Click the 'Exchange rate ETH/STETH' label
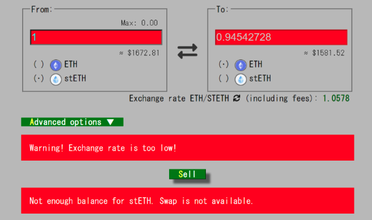The image size is (372, 220). pyautogui.click(x=179, y=98)
